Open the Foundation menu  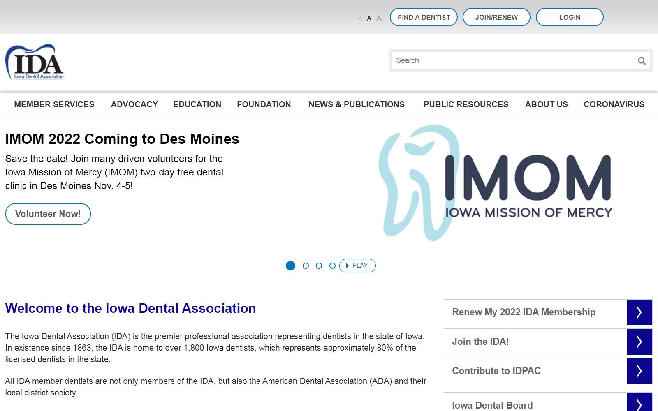tap(264, 104)
